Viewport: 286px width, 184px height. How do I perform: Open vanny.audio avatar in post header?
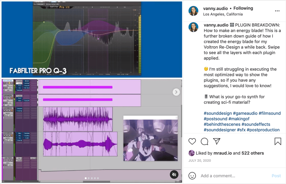coord(193,11)
